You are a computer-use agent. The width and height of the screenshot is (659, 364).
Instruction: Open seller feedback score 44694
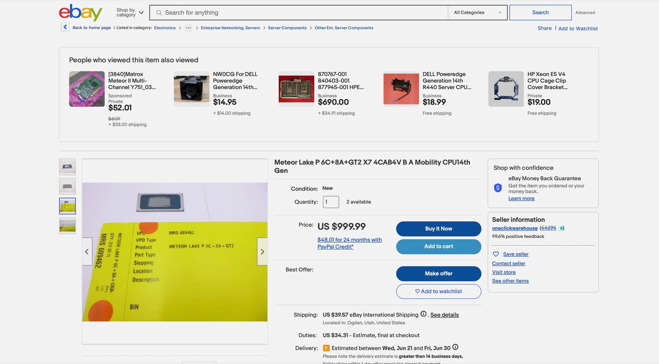click(548, 228)
